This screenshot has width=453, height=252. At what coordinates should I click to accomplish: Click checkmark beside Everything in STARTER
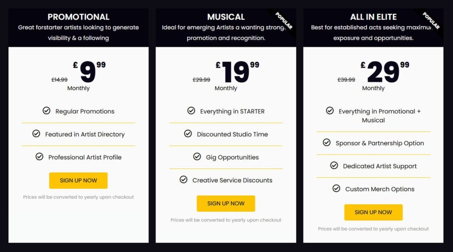pyautogui.click(x=191, y=111)
